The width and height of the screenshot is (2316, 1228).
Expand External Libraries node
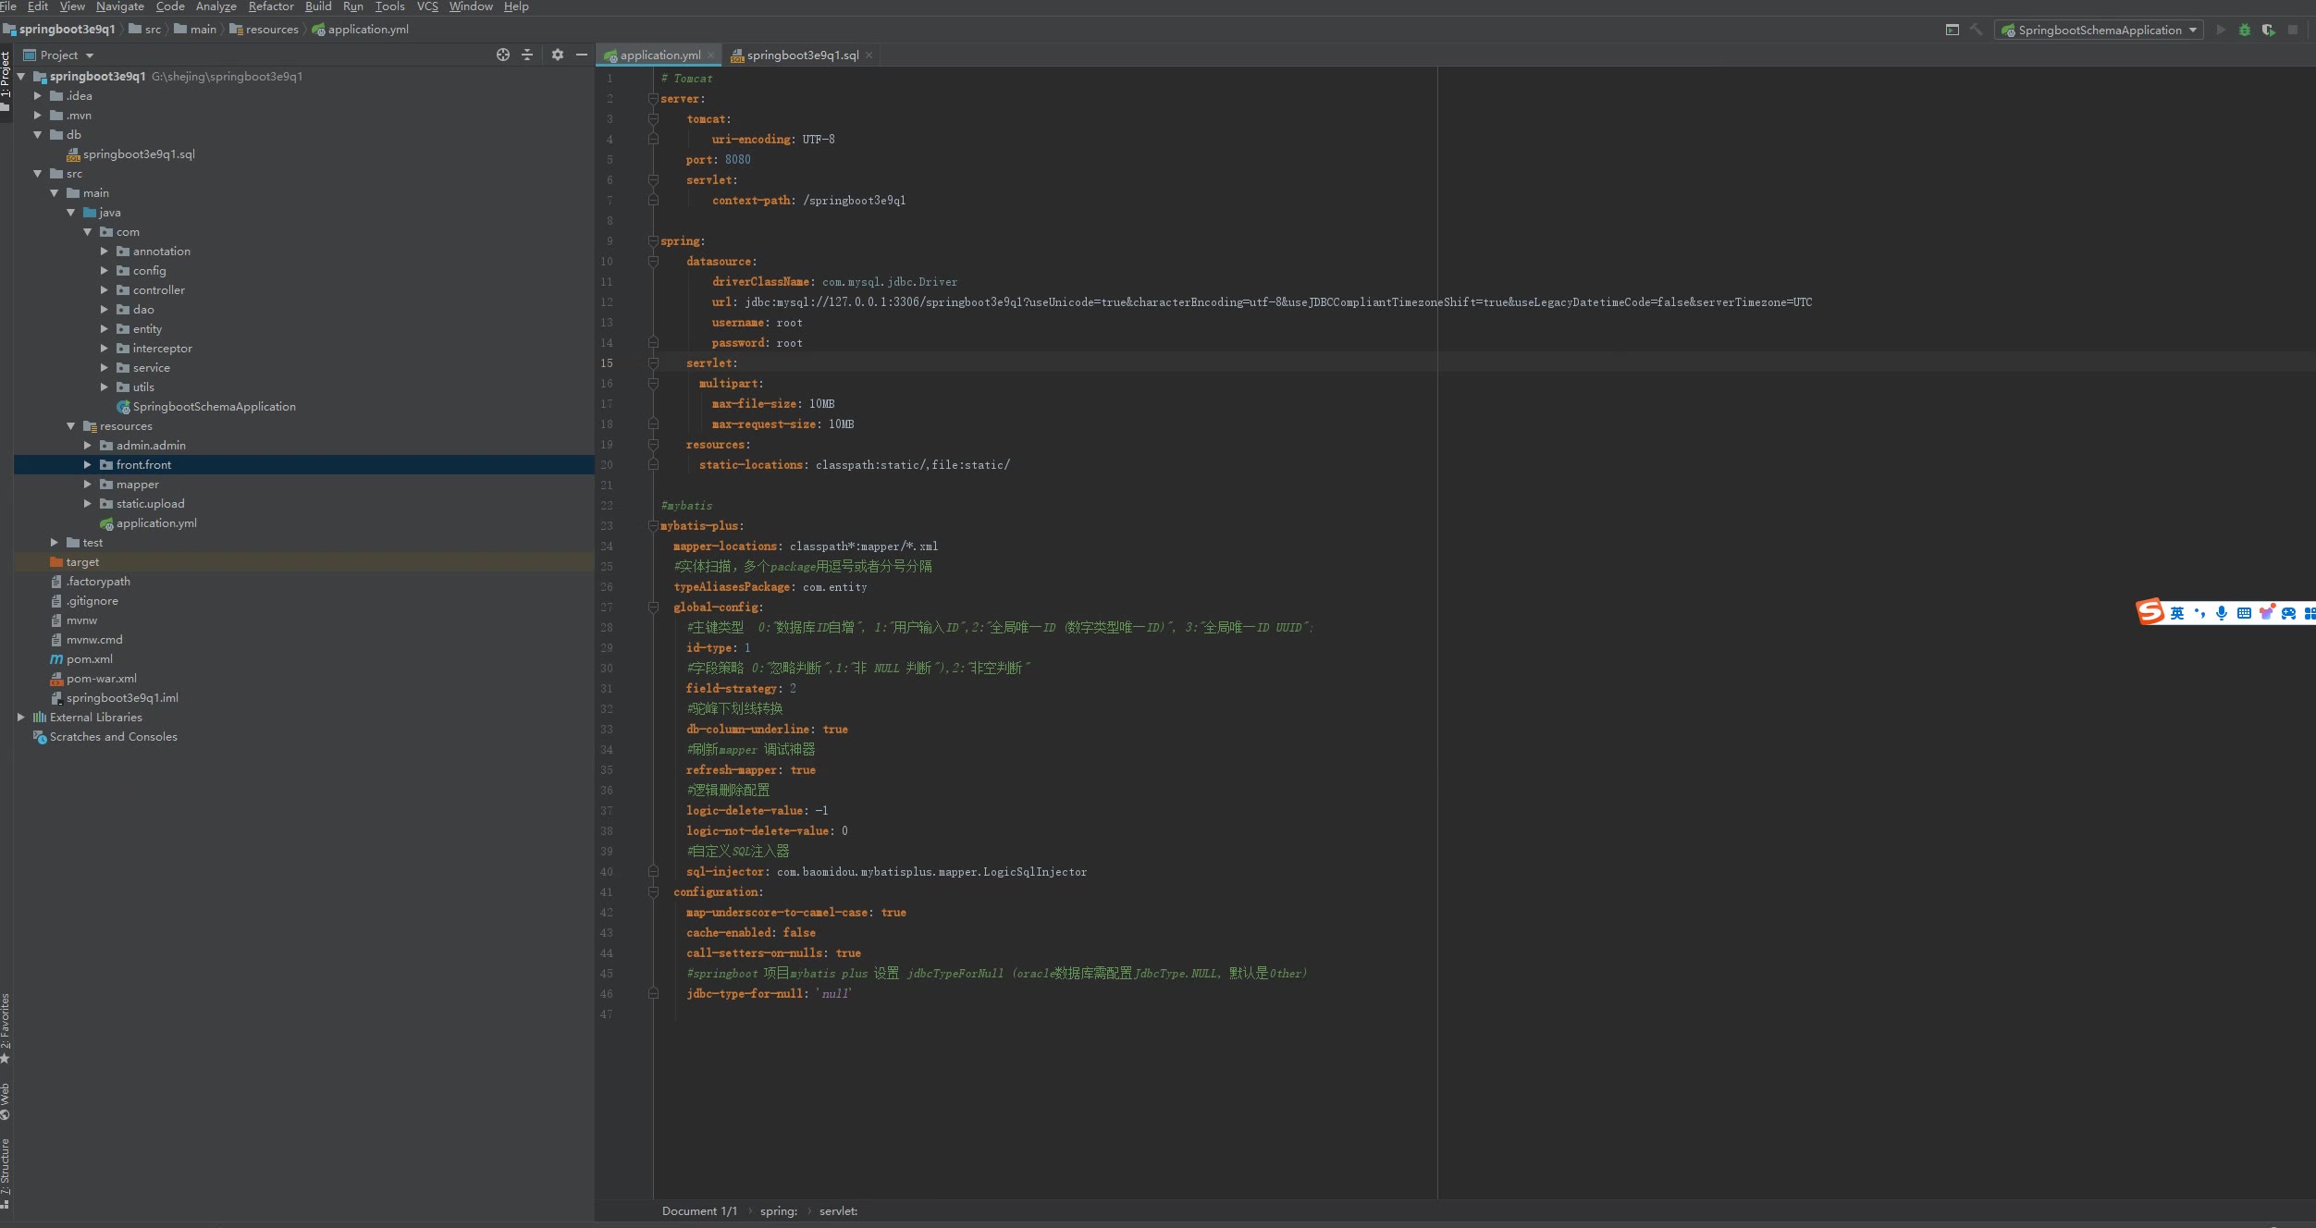click(x=21, y=717)
